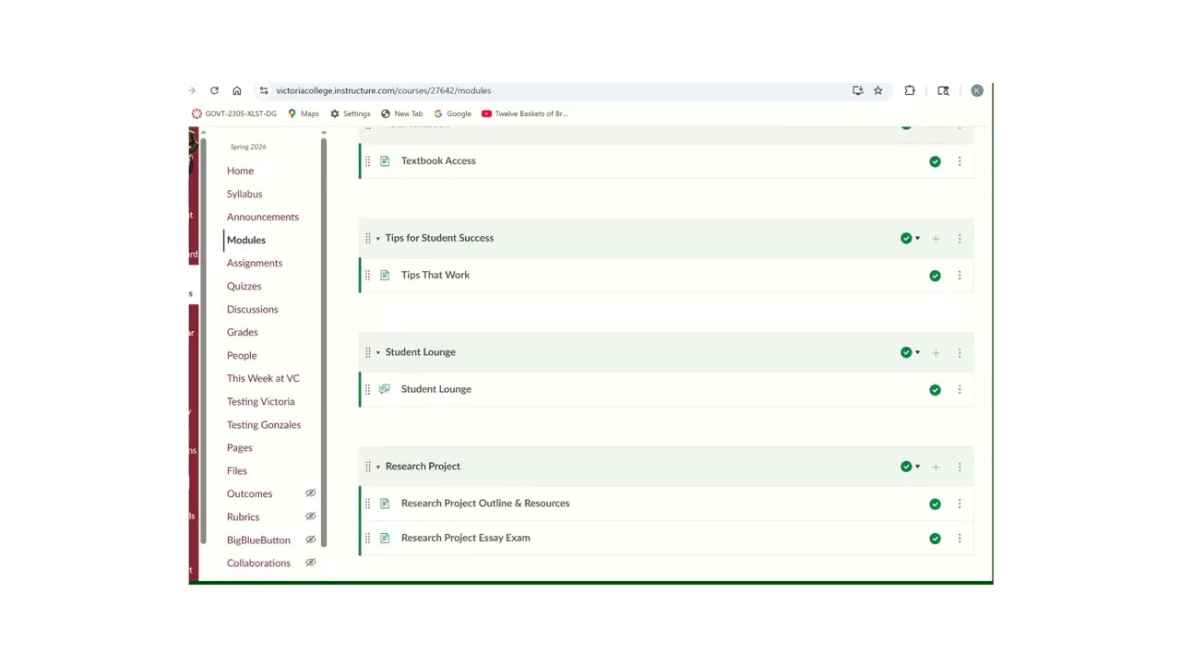The image size is (1181, 664).
Task: Open the browser extensions puzzle icon
Action: pyautogui.click(x=910, y=90)
